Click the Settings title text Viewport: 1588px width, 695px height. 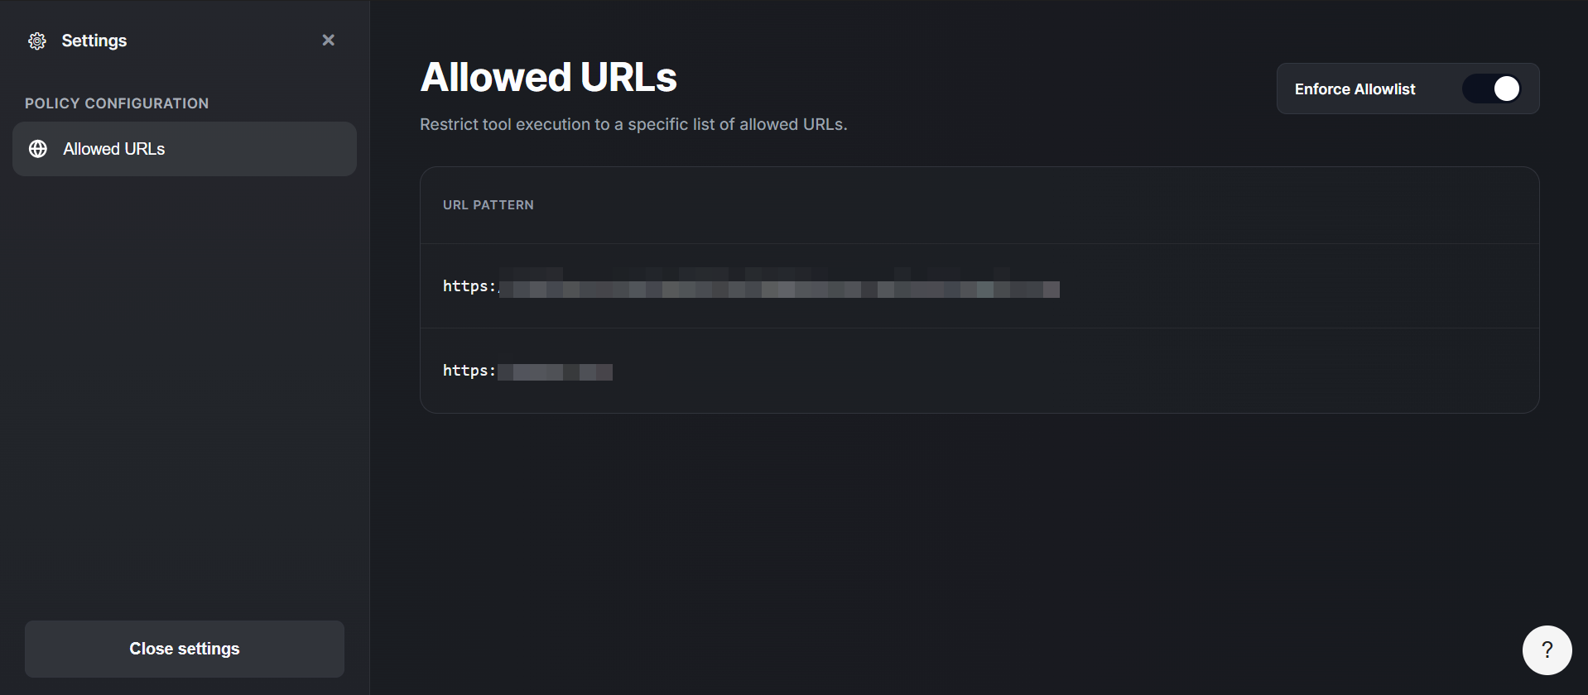[x=94, y=41]
